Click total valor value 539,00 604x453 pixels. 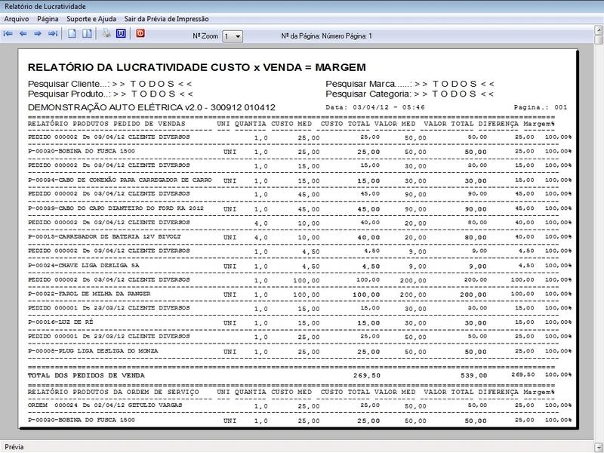pos(474,375)
